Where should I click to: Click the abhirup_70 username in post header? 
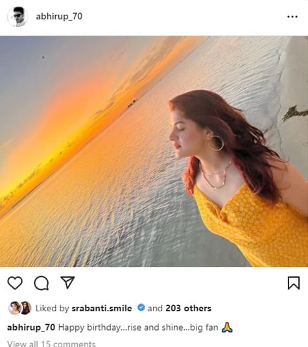[59, 17]
